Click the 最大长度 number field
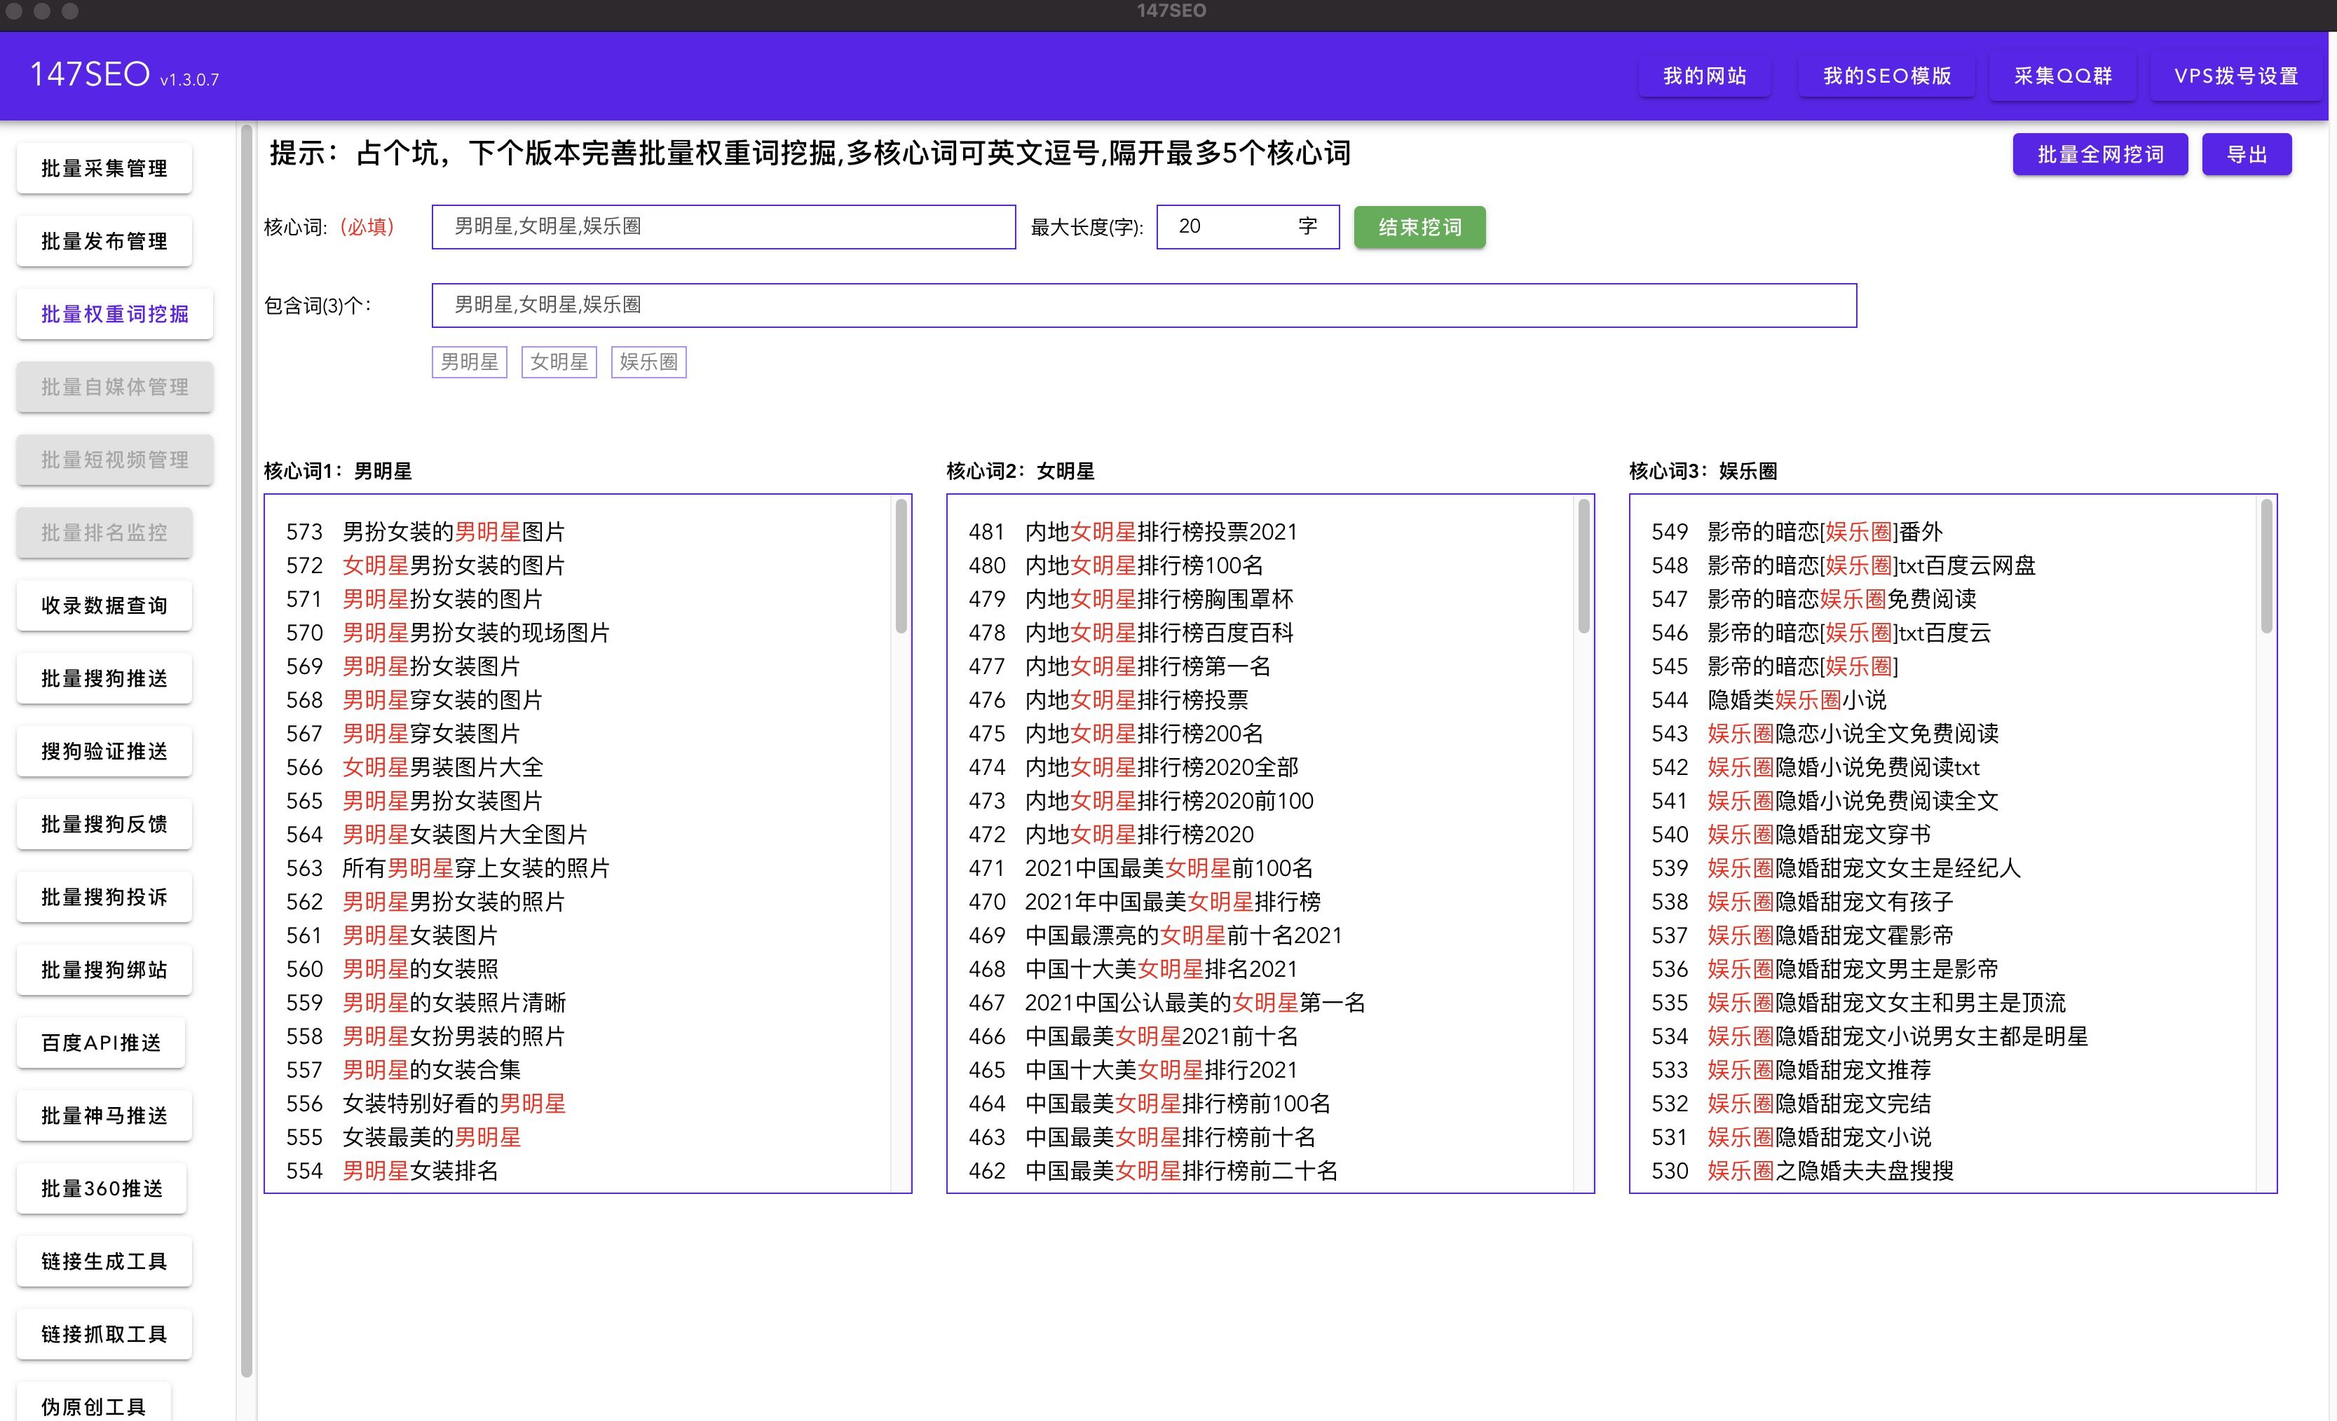The height and width of the screenshot is (1421, 2337). click(x=1228, y=228)
